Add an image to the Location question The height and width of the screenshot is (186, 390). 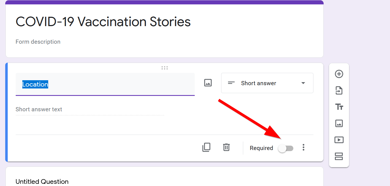coord(208,83)
